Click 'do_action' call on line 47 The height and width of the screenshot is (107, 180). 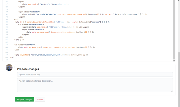click(x=25, y=55)
